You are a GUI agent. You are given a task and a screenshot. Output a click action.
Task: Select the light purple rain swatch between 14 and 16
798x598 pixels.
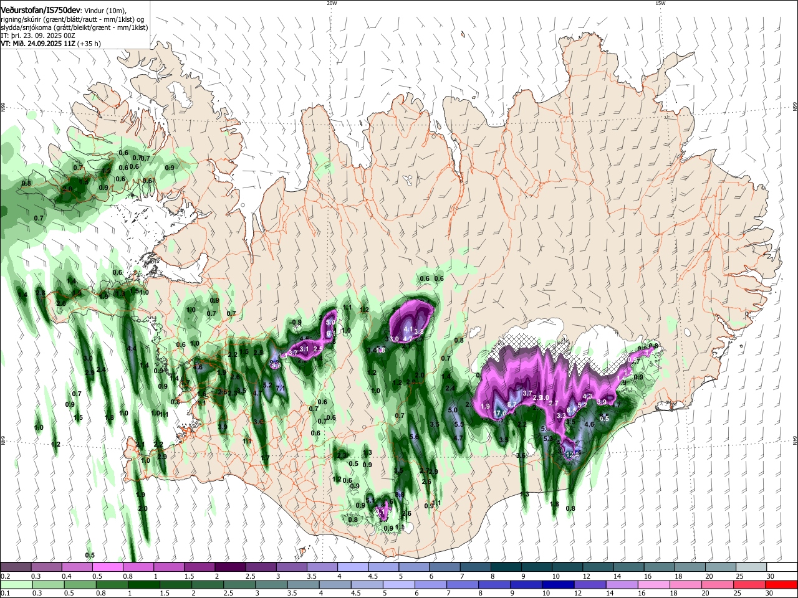pyautogui.click(x=622, y=584)
